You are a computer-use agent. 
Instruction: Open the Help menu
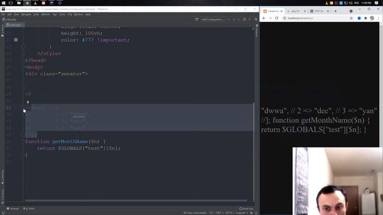point(88,14)
